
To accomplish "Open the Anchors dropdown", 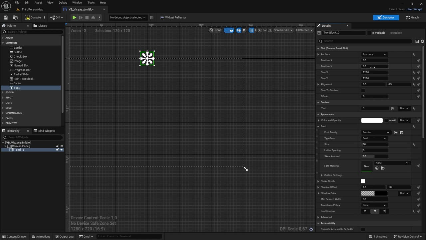I will (374, 54).
